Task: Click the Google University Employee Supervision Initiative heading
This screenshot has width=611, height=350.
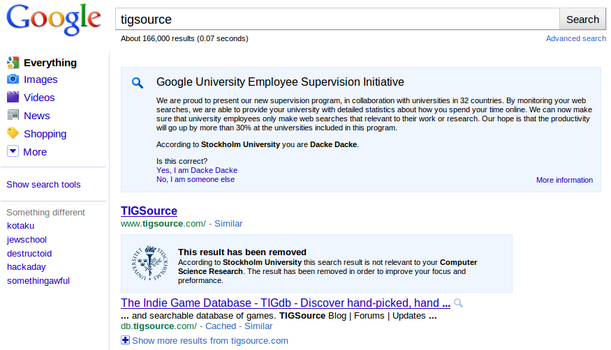Action: (280, 82)
